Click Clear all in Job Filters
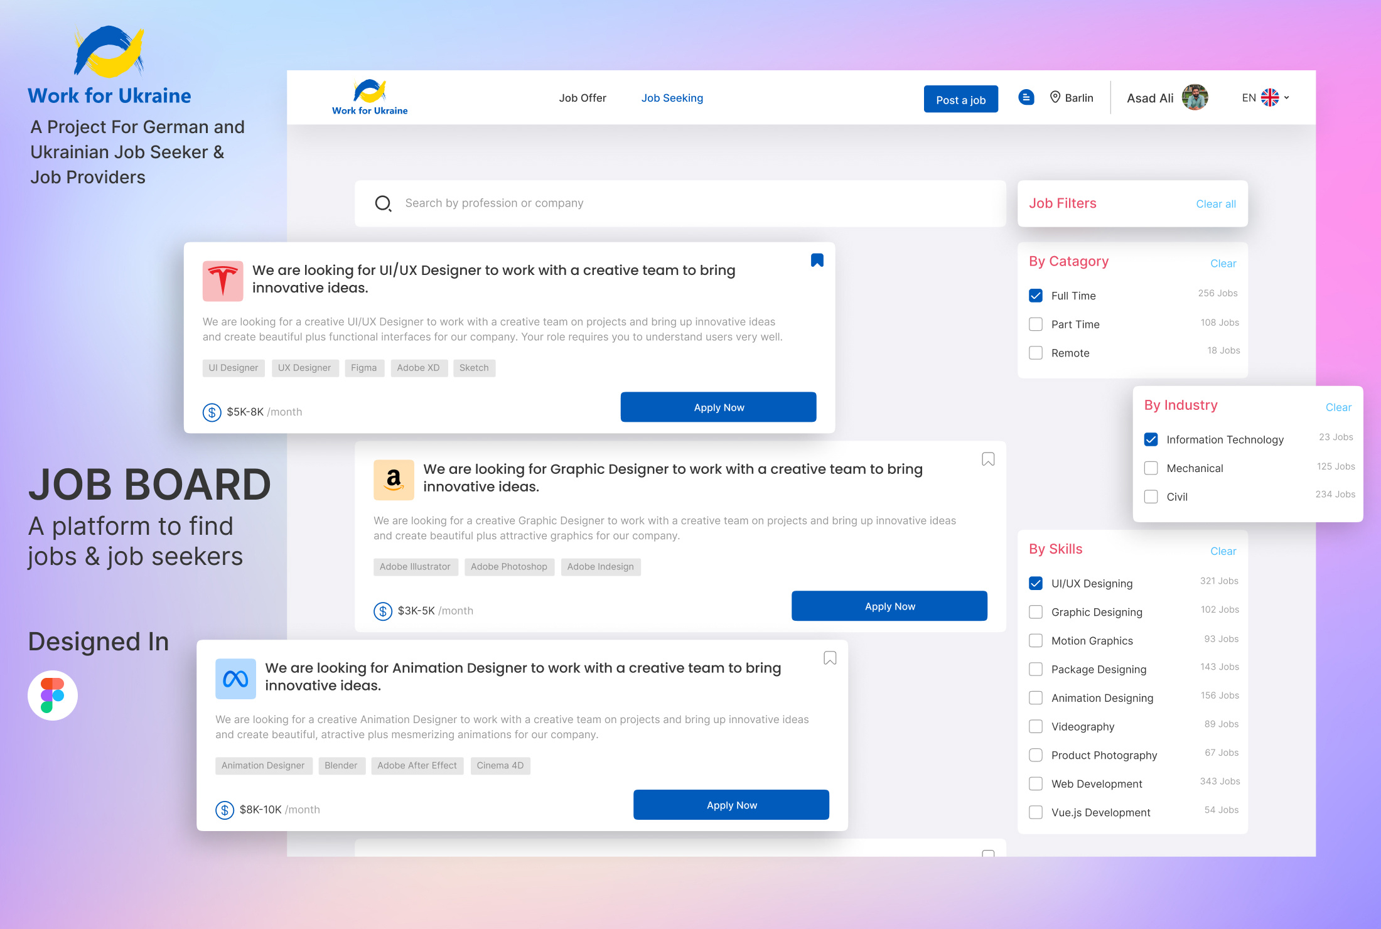 (x=1215, y=204)
